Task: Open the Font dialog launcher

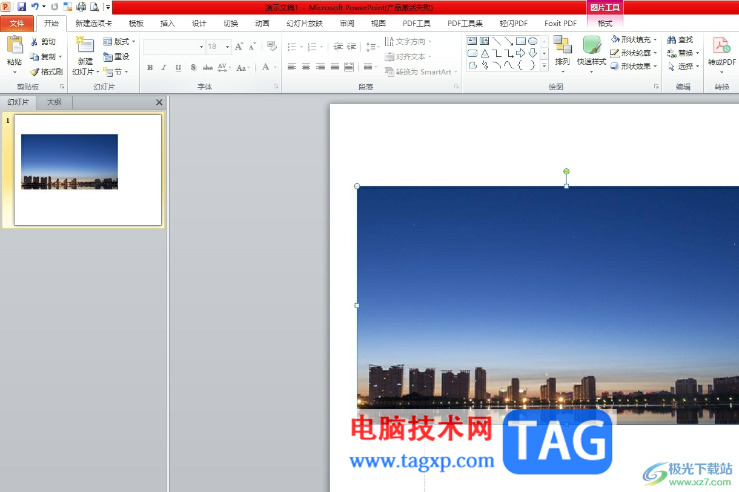Action: (276, 87)
